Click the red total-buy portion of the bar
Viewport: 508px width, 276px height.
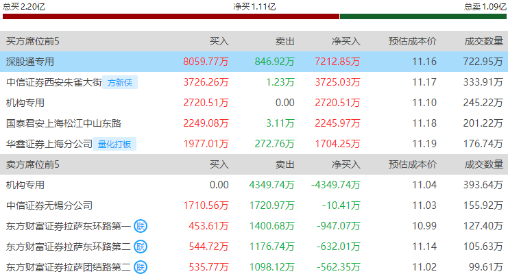coord(170,17)
